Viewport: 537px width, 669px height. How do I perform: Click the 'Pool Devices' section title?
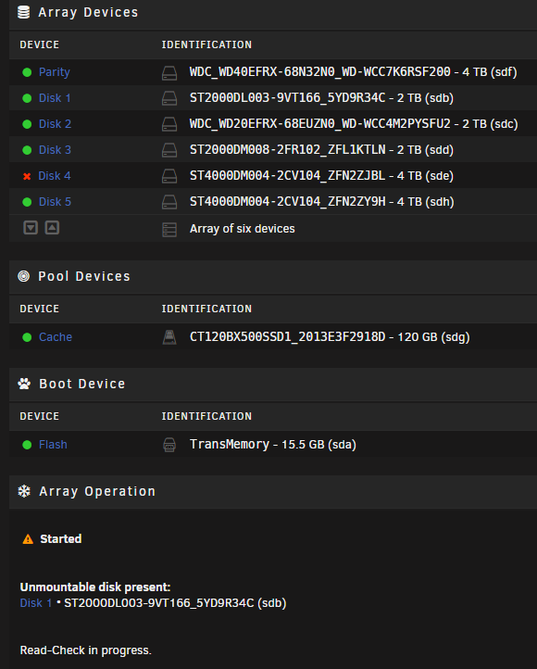[84, 276]
